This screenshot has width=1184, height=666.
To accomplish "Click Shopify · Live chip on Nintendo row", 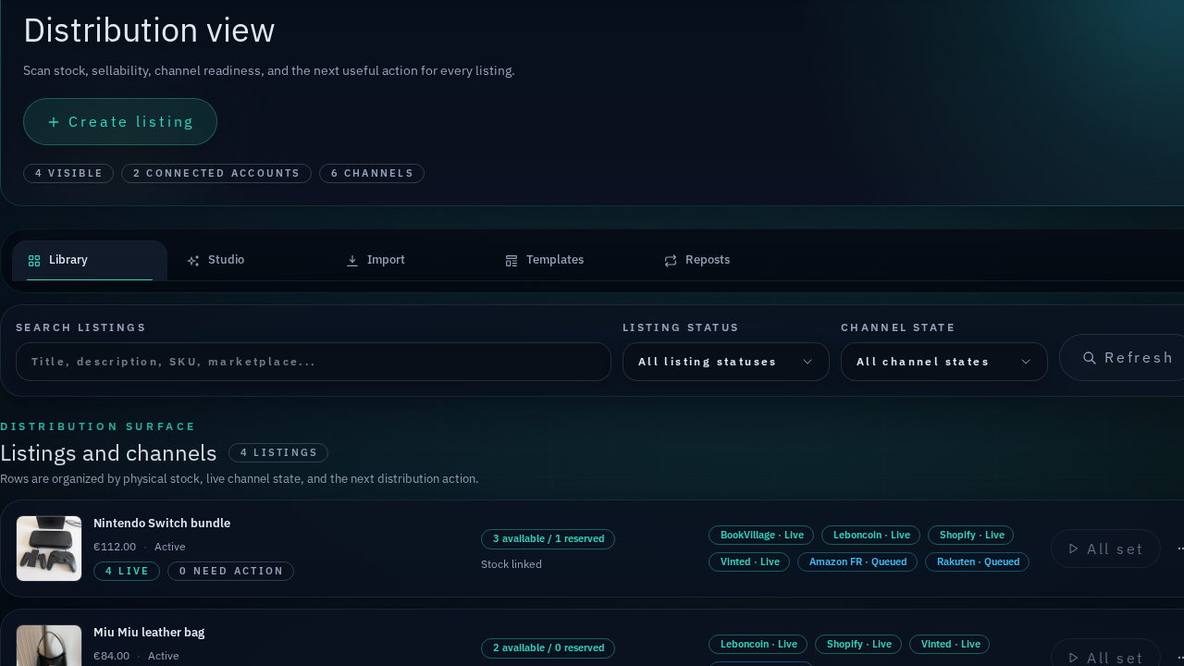I will pyautogui.click(x=971, y=535).
